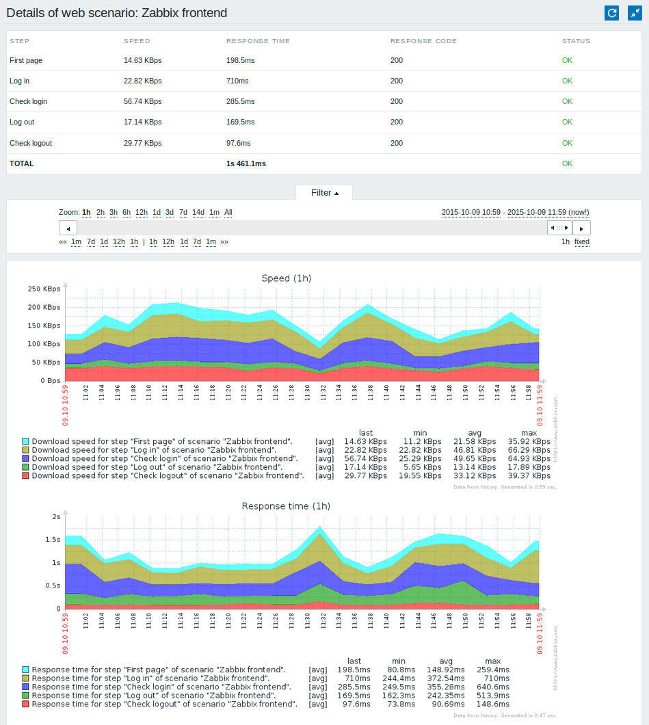Click the Response time (1h) graph title

[286, 506]
